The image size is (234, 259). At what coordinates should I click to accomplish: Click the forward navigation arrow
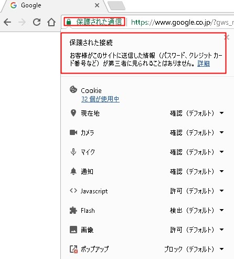(22, 22)
